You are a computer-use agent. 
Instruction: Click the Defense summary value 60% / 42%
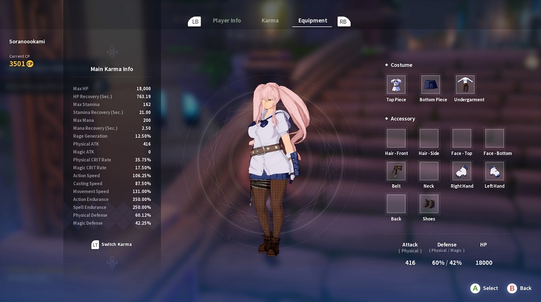[x=447, y=263]
